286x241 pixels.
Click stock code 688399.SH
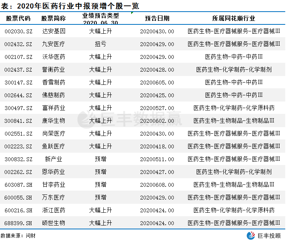18,223
